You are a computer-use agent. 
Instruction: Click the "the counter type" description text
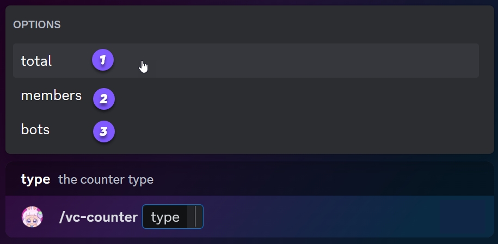tap(106, 179)
